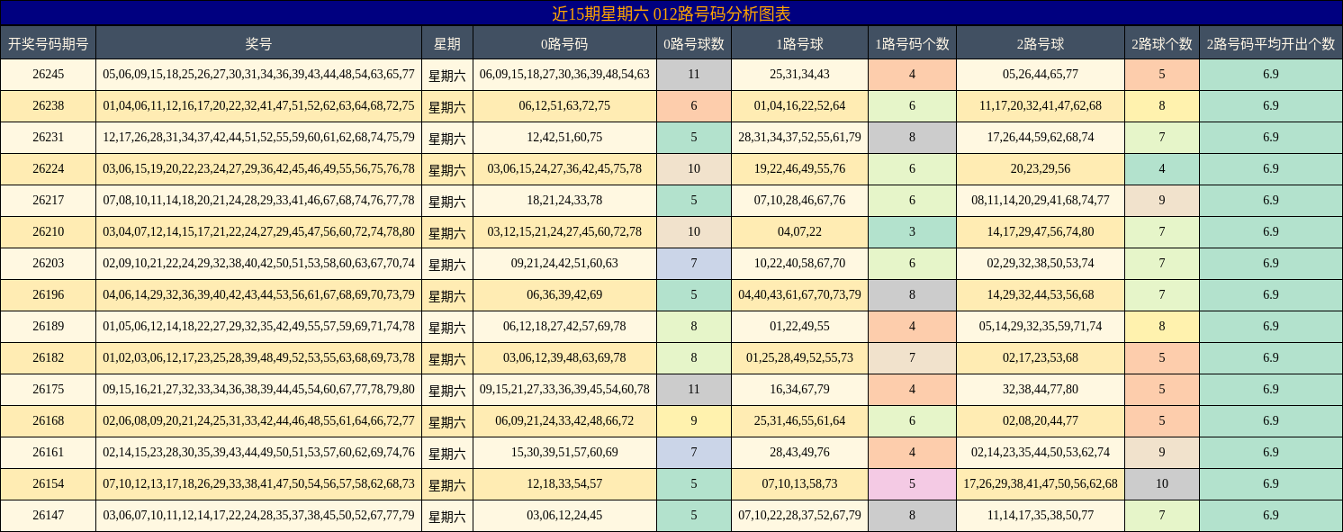Select the prize numbers beginning 03,06,15,19,20
This screenshot has height=532, width=1343.
pos(258,169)
